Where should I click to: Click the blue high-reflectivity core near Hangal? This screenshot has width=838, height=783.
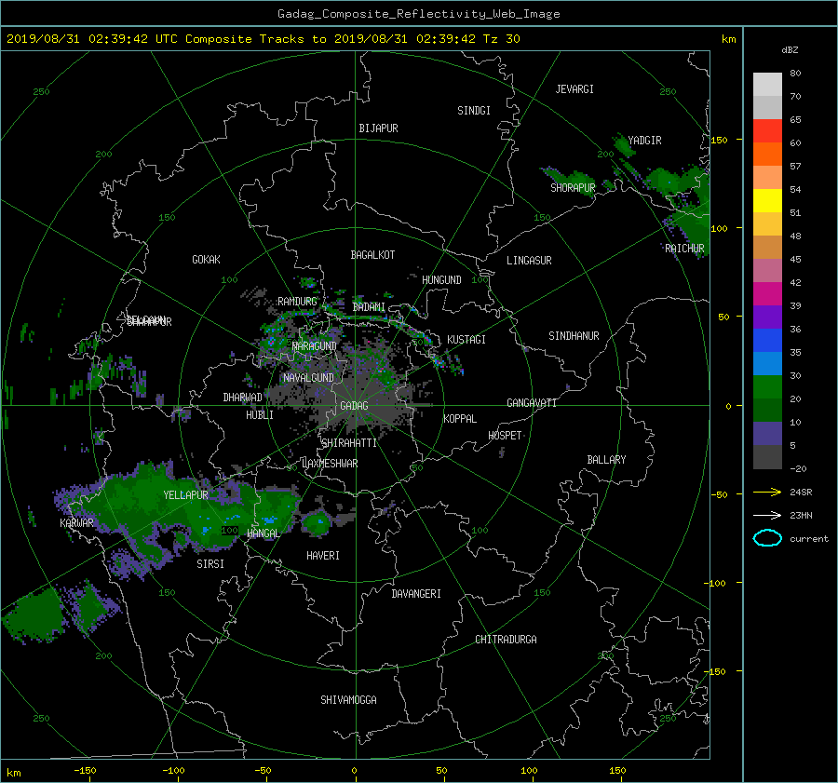(269, 520)
